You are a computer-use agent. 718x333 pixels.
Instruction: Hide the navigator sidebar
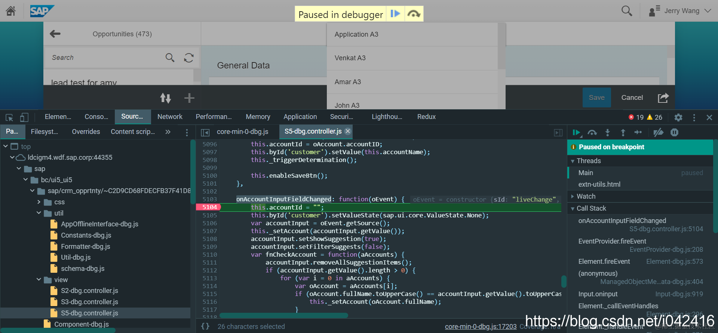[205, 132]
